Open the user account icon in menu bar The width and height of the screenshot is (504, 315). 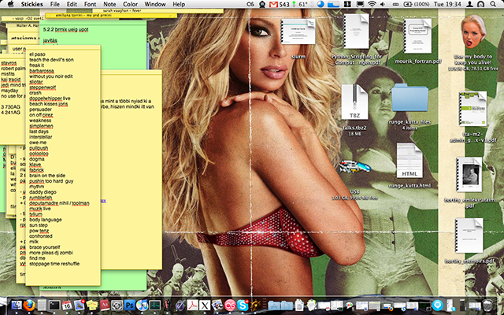(x=469, y=4)
